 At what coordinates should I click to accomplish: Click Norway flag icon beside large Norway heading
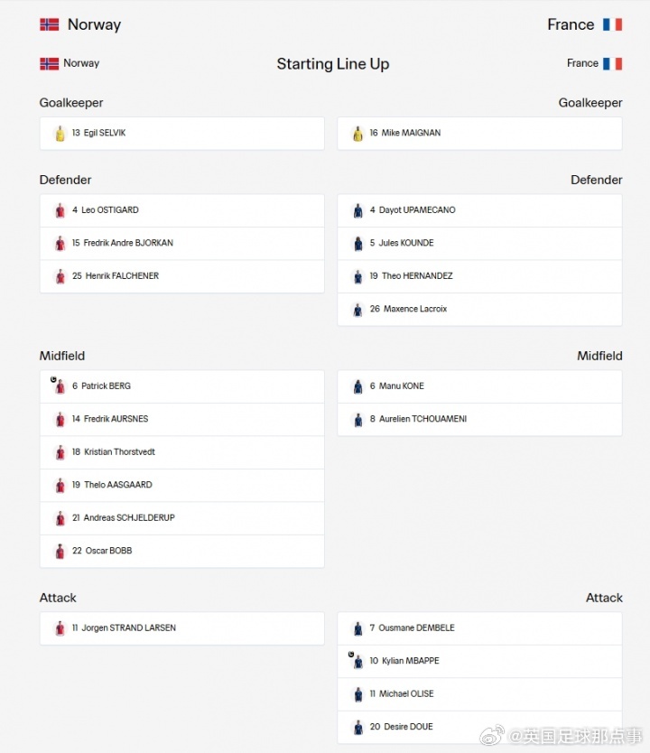[x=49, y=24]
